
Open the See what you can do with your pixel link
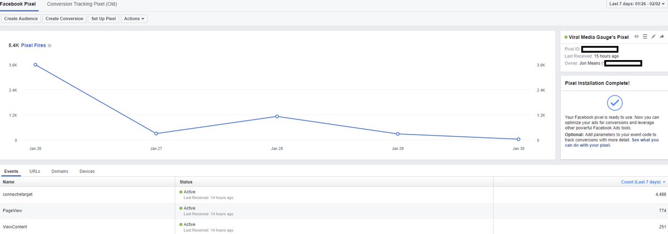(611, 142)
